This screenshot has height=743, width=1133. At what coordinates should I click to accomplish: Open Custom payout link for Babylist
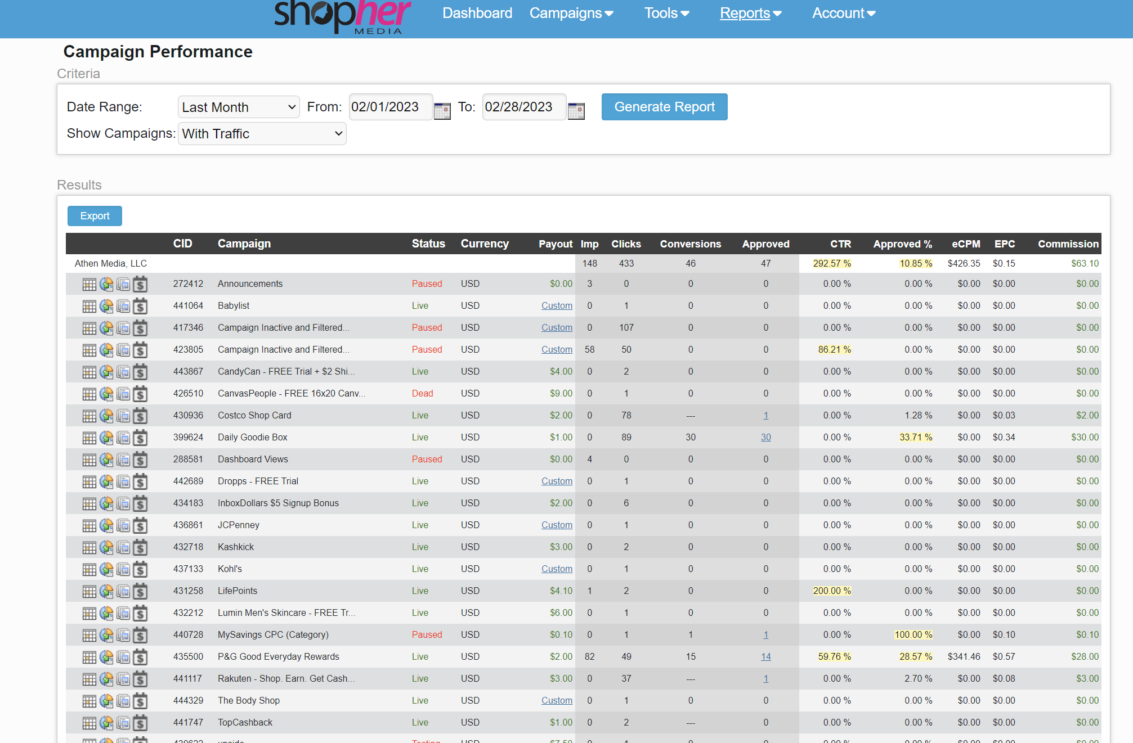click(x=557, y=306)
